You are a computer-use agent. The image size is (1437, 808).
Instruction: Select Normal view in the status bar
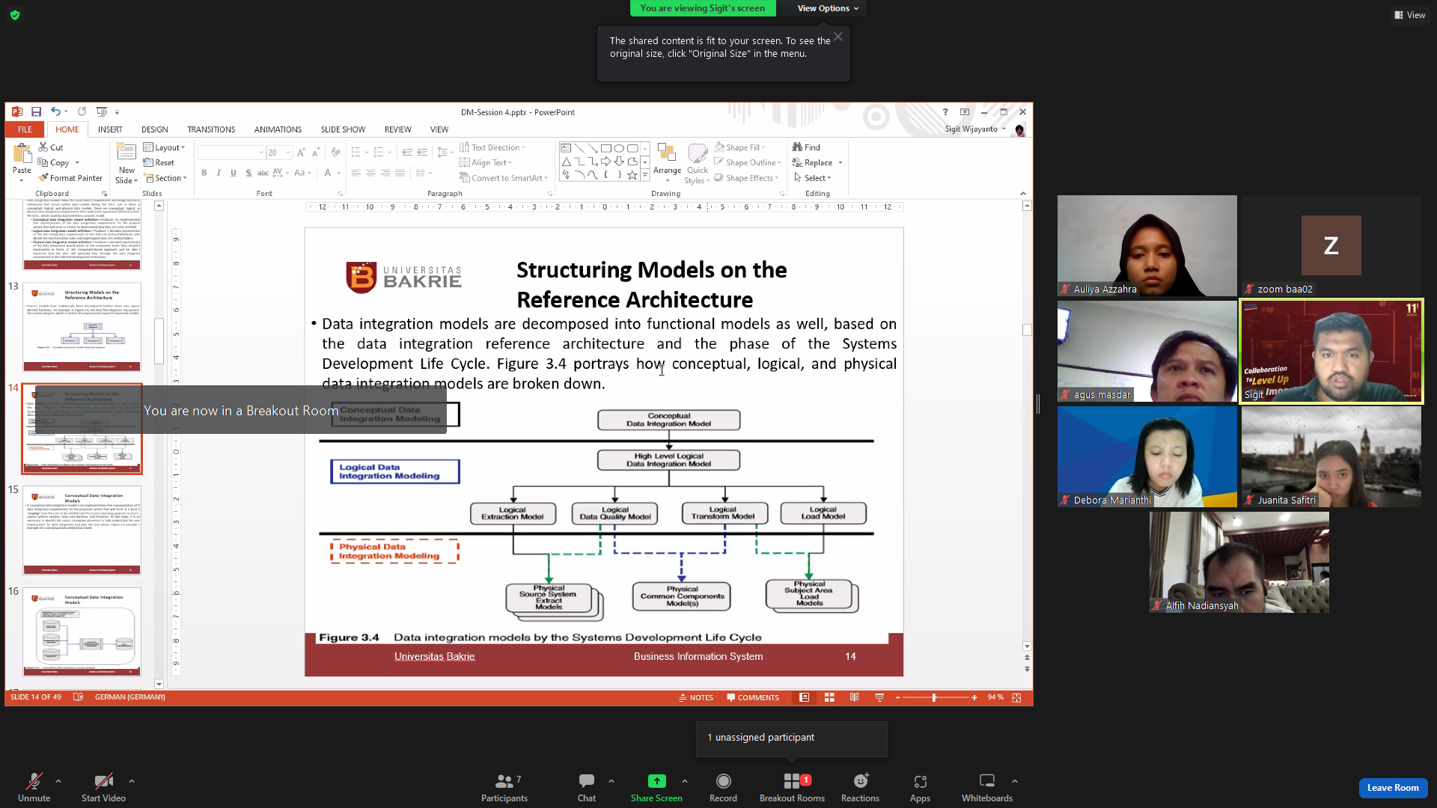point(805,697)
